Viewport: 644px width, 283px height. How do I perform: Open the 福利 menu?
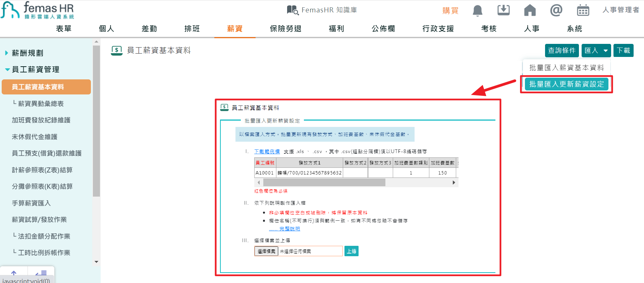pos(336,28)
